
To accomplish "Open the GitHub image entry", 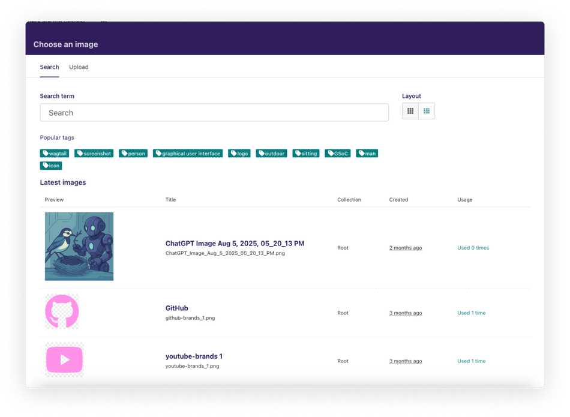I will pos(176,308).
